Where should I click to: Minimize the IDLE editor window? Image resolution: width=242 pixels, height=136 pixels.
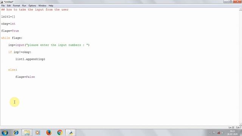coord(226,2)
